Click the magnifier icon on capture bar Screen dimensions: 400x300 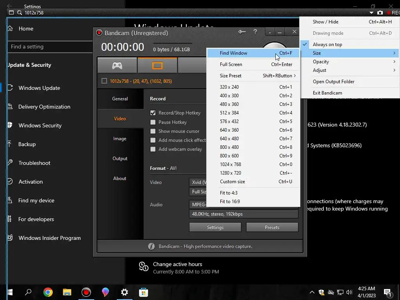(x=20, y=12)
